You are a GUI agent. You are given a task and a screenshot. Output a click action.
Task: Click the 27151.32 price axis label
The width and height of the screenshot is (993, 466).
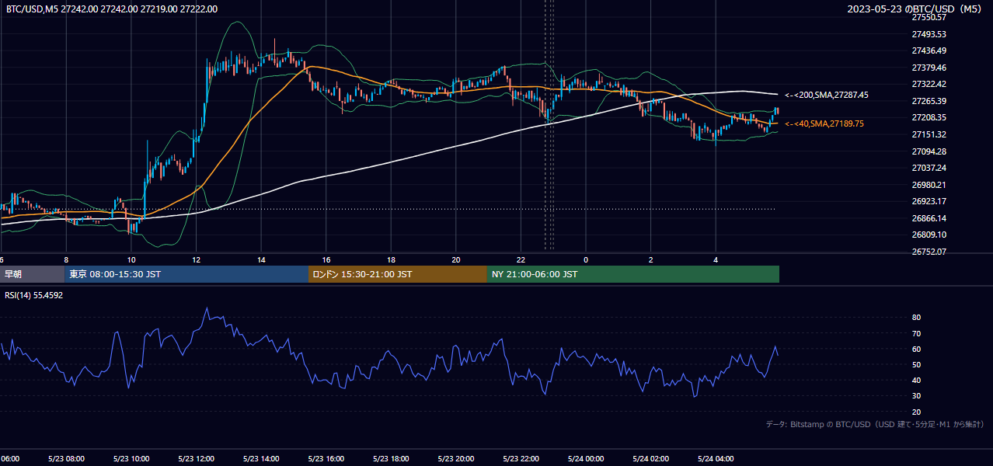point(929,134)
